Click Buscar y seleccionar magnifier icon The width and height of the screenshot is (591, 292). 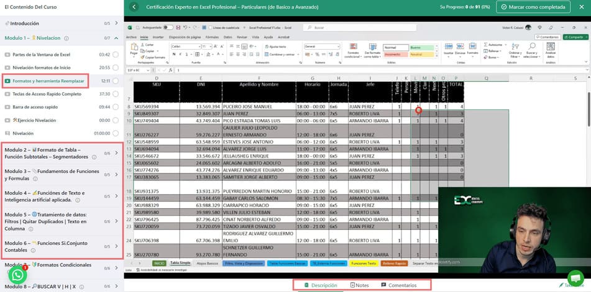coord(532,46)
